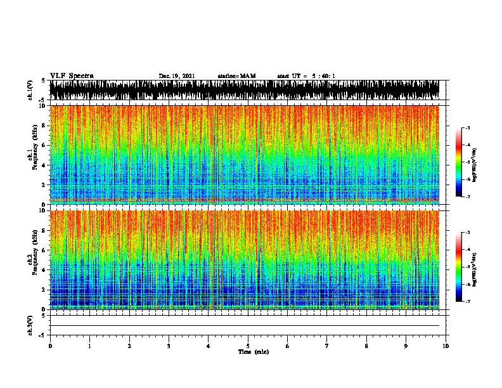Click the "1" tick label on the time axis
Image resolution: width=502 pixels, height=388 pixels.
click(x=90, y=346)
